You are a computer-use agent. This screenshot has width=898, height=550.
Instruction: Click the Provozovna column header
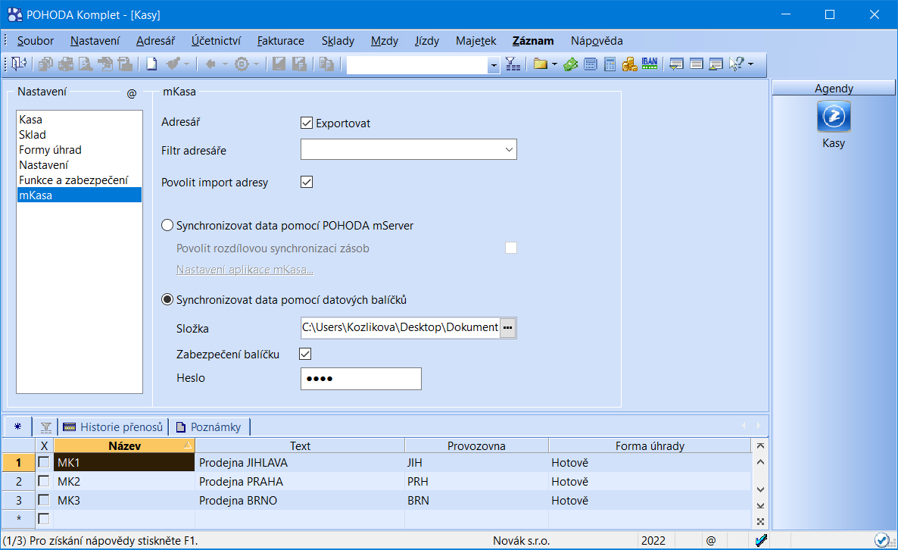pos(476,445)
